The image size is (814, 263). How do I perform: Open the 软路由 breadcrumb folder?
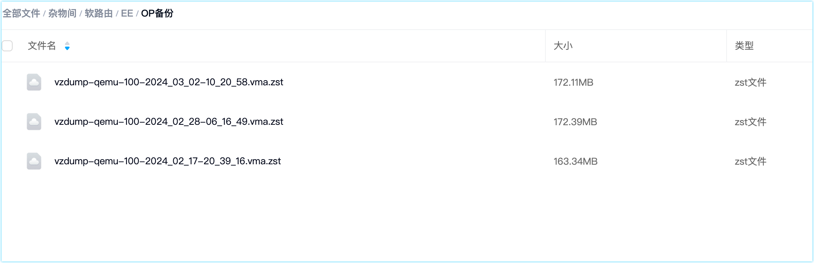tap(98, 13)
